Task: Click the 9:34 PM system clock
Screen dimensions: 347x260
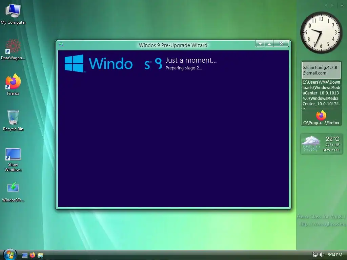Action: point(335,255)
